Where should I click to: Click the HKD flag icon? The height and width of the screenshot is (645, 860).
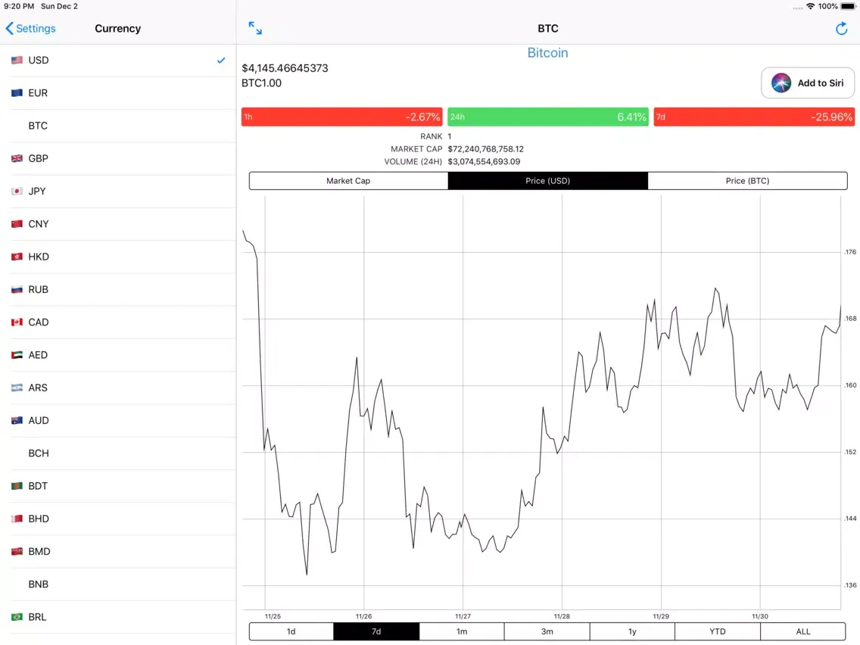point(17,257)
